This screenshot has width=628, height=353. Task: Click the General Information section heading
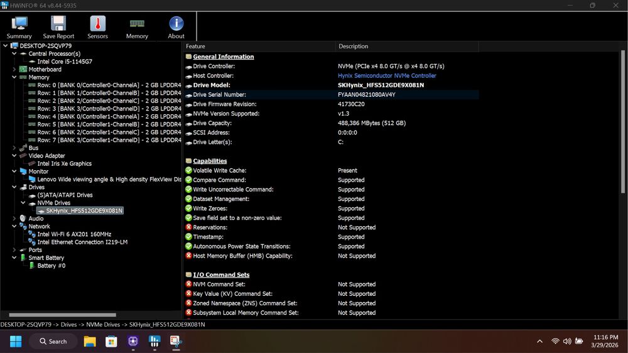click(223, 57)
